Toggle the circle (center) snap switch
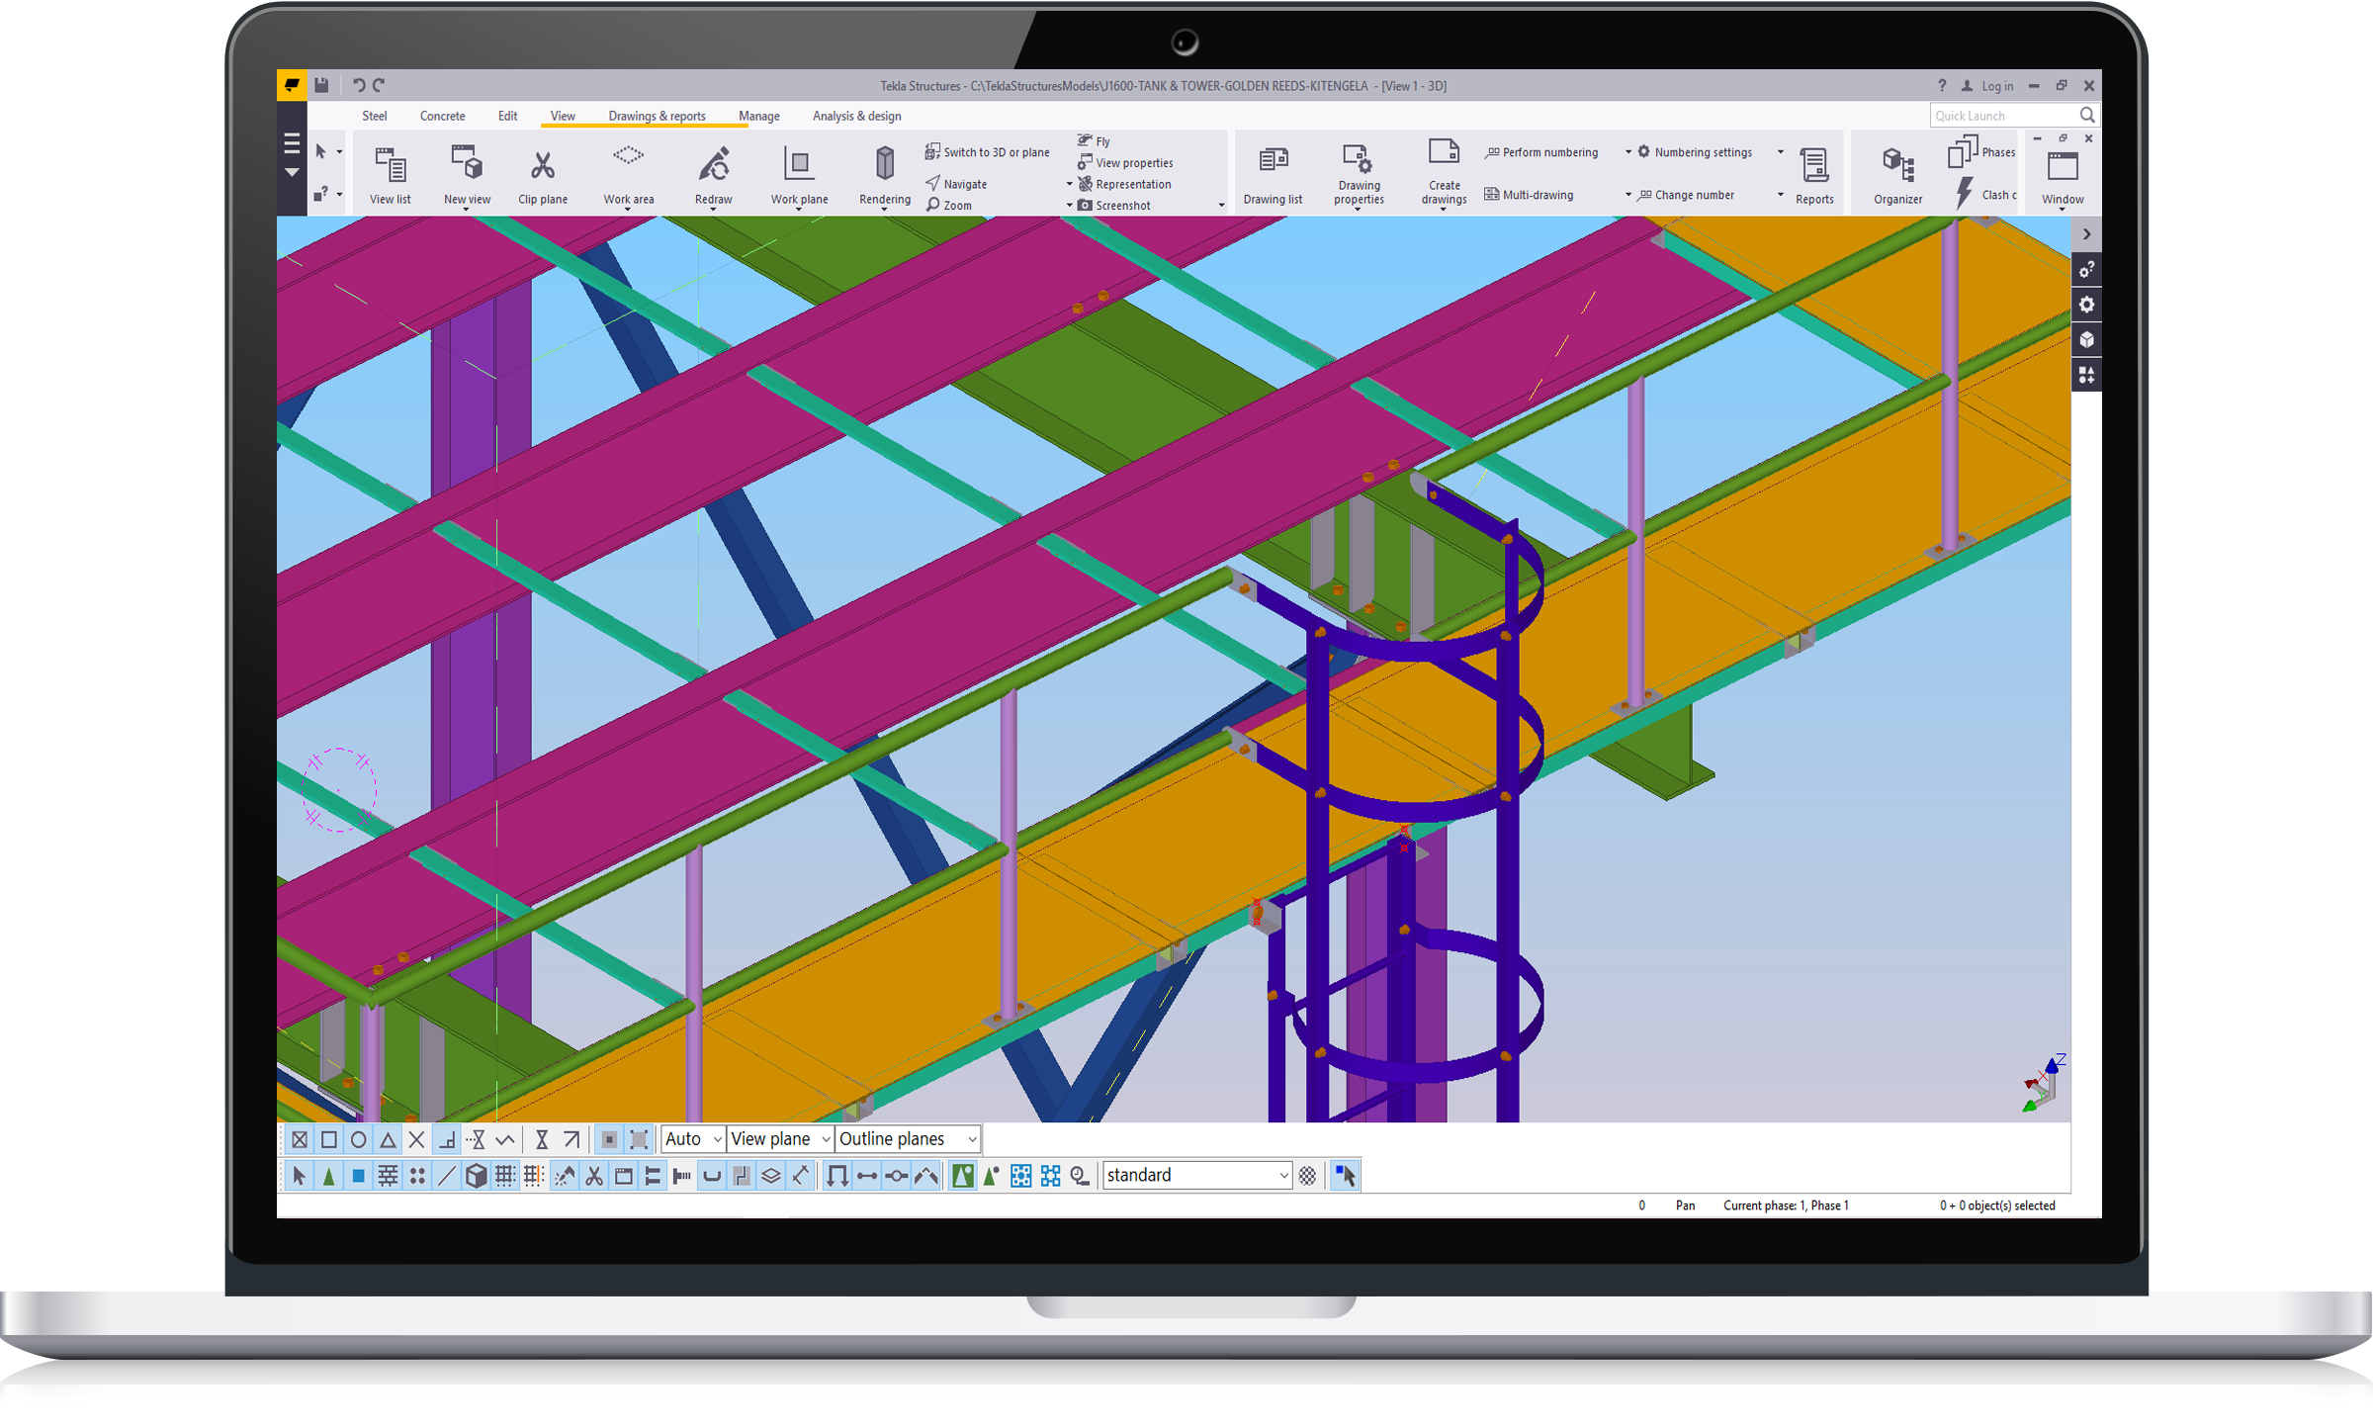 (x=359, y=1140)
